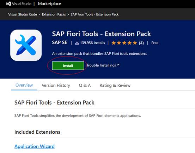Go to Visual Studio Code breadcrumb
This screenshot has height=153, width=195.
23,14
